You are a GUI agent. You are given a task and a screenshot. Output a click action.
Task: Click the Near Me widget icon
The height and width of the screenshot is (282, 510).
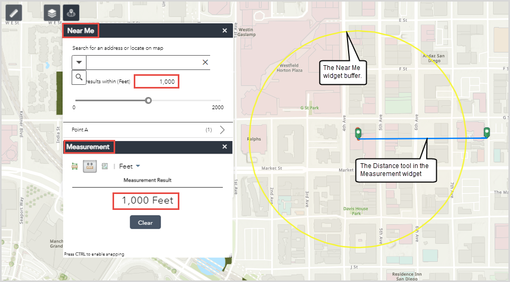click(x=71, y=13)
